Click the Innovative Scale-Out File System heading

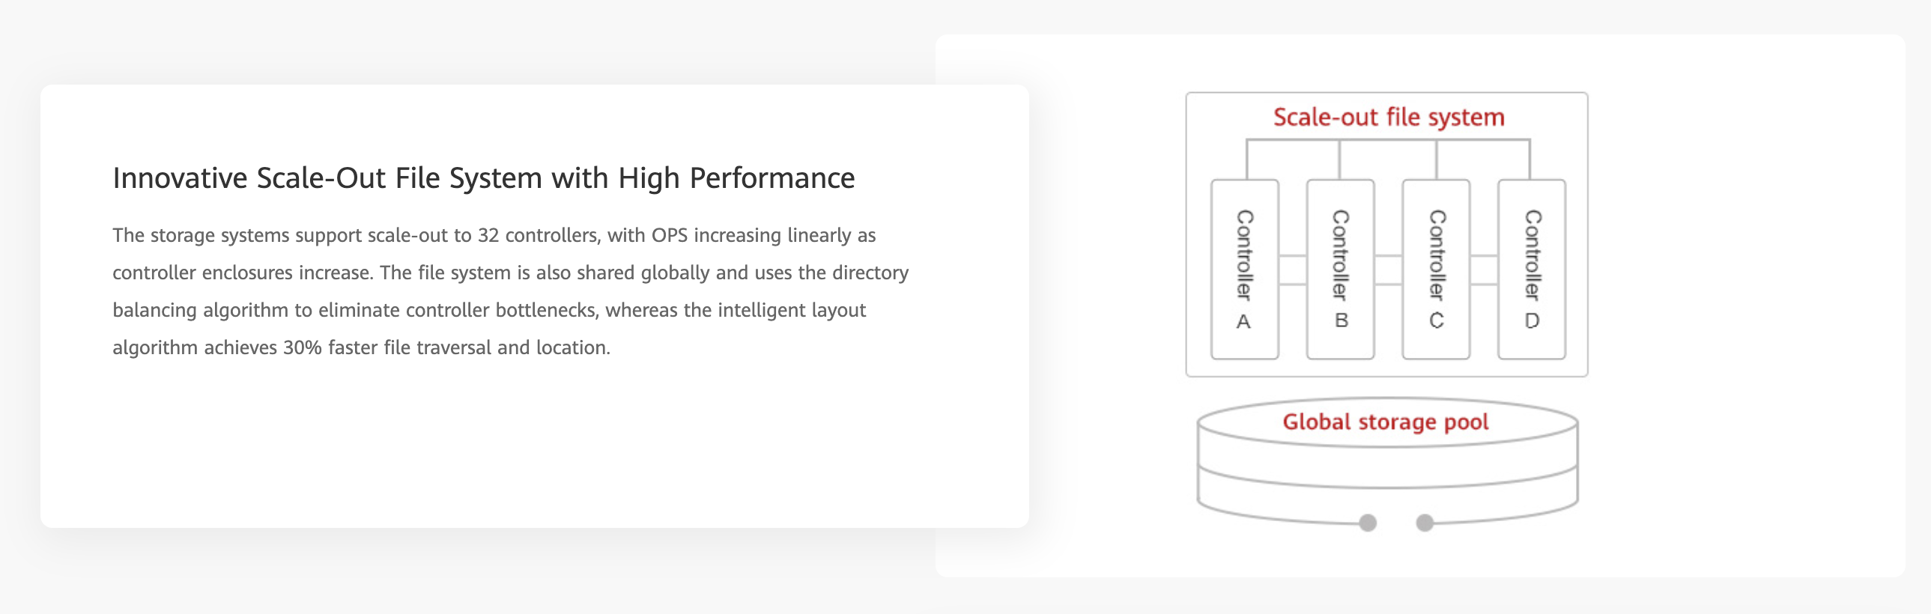pos(484,177)
